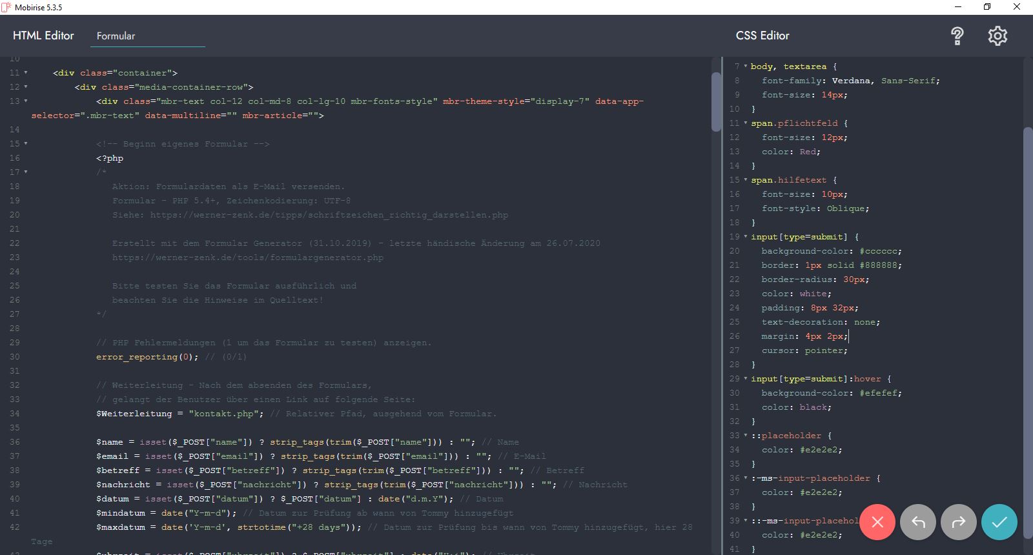Open the help question mark icon
The image size is (1033, 555).
[x=957, y=36]
